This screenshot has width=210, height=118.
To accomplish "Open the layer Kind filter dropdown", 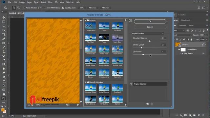I will pos(179,30).
